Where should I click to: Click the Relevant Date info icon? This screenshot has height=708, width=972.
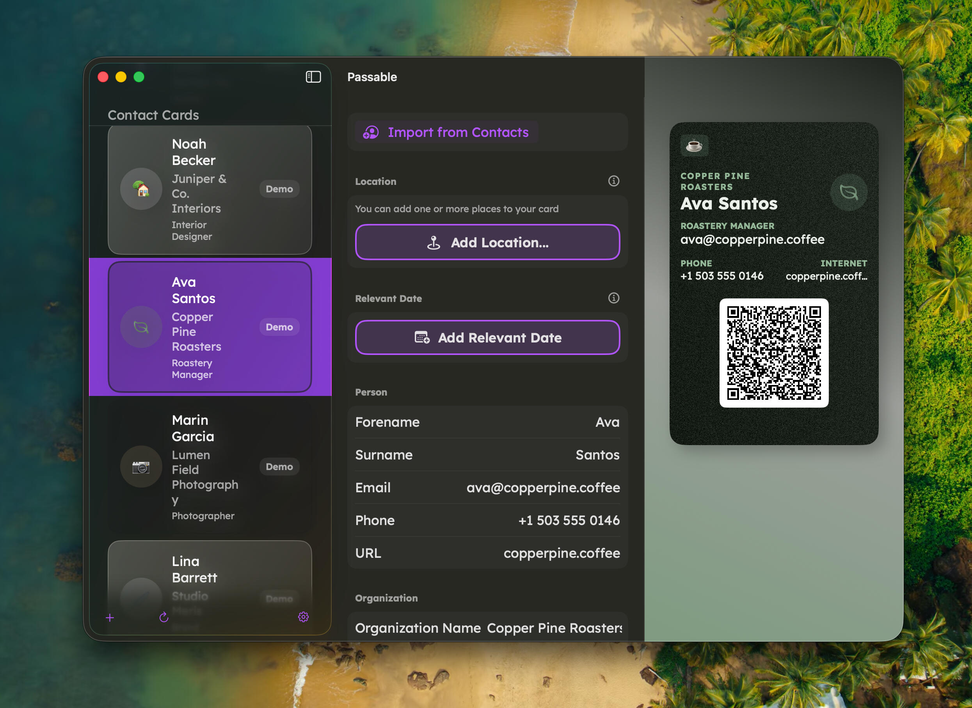(x=613, y=298)
